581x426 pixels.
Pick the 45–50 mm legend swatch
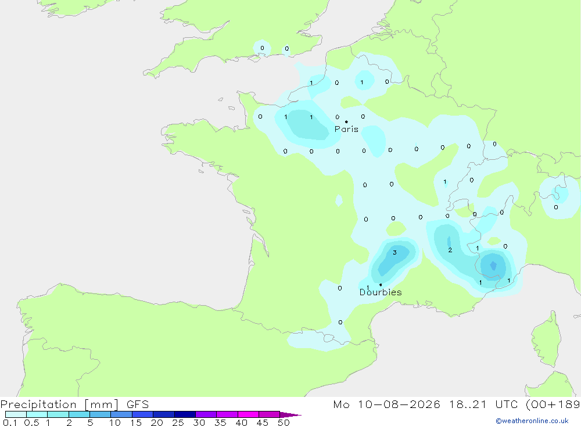[x=270, y=414]
